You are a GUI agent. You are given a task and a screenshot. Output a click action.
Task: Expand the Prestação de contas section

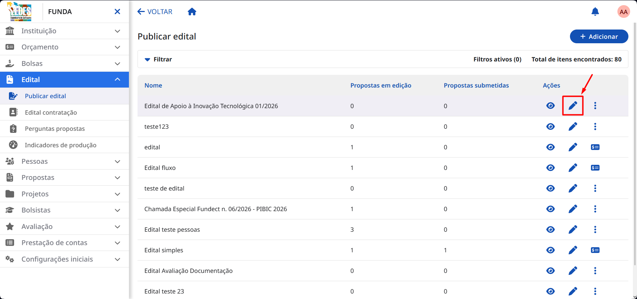(64, 243)
